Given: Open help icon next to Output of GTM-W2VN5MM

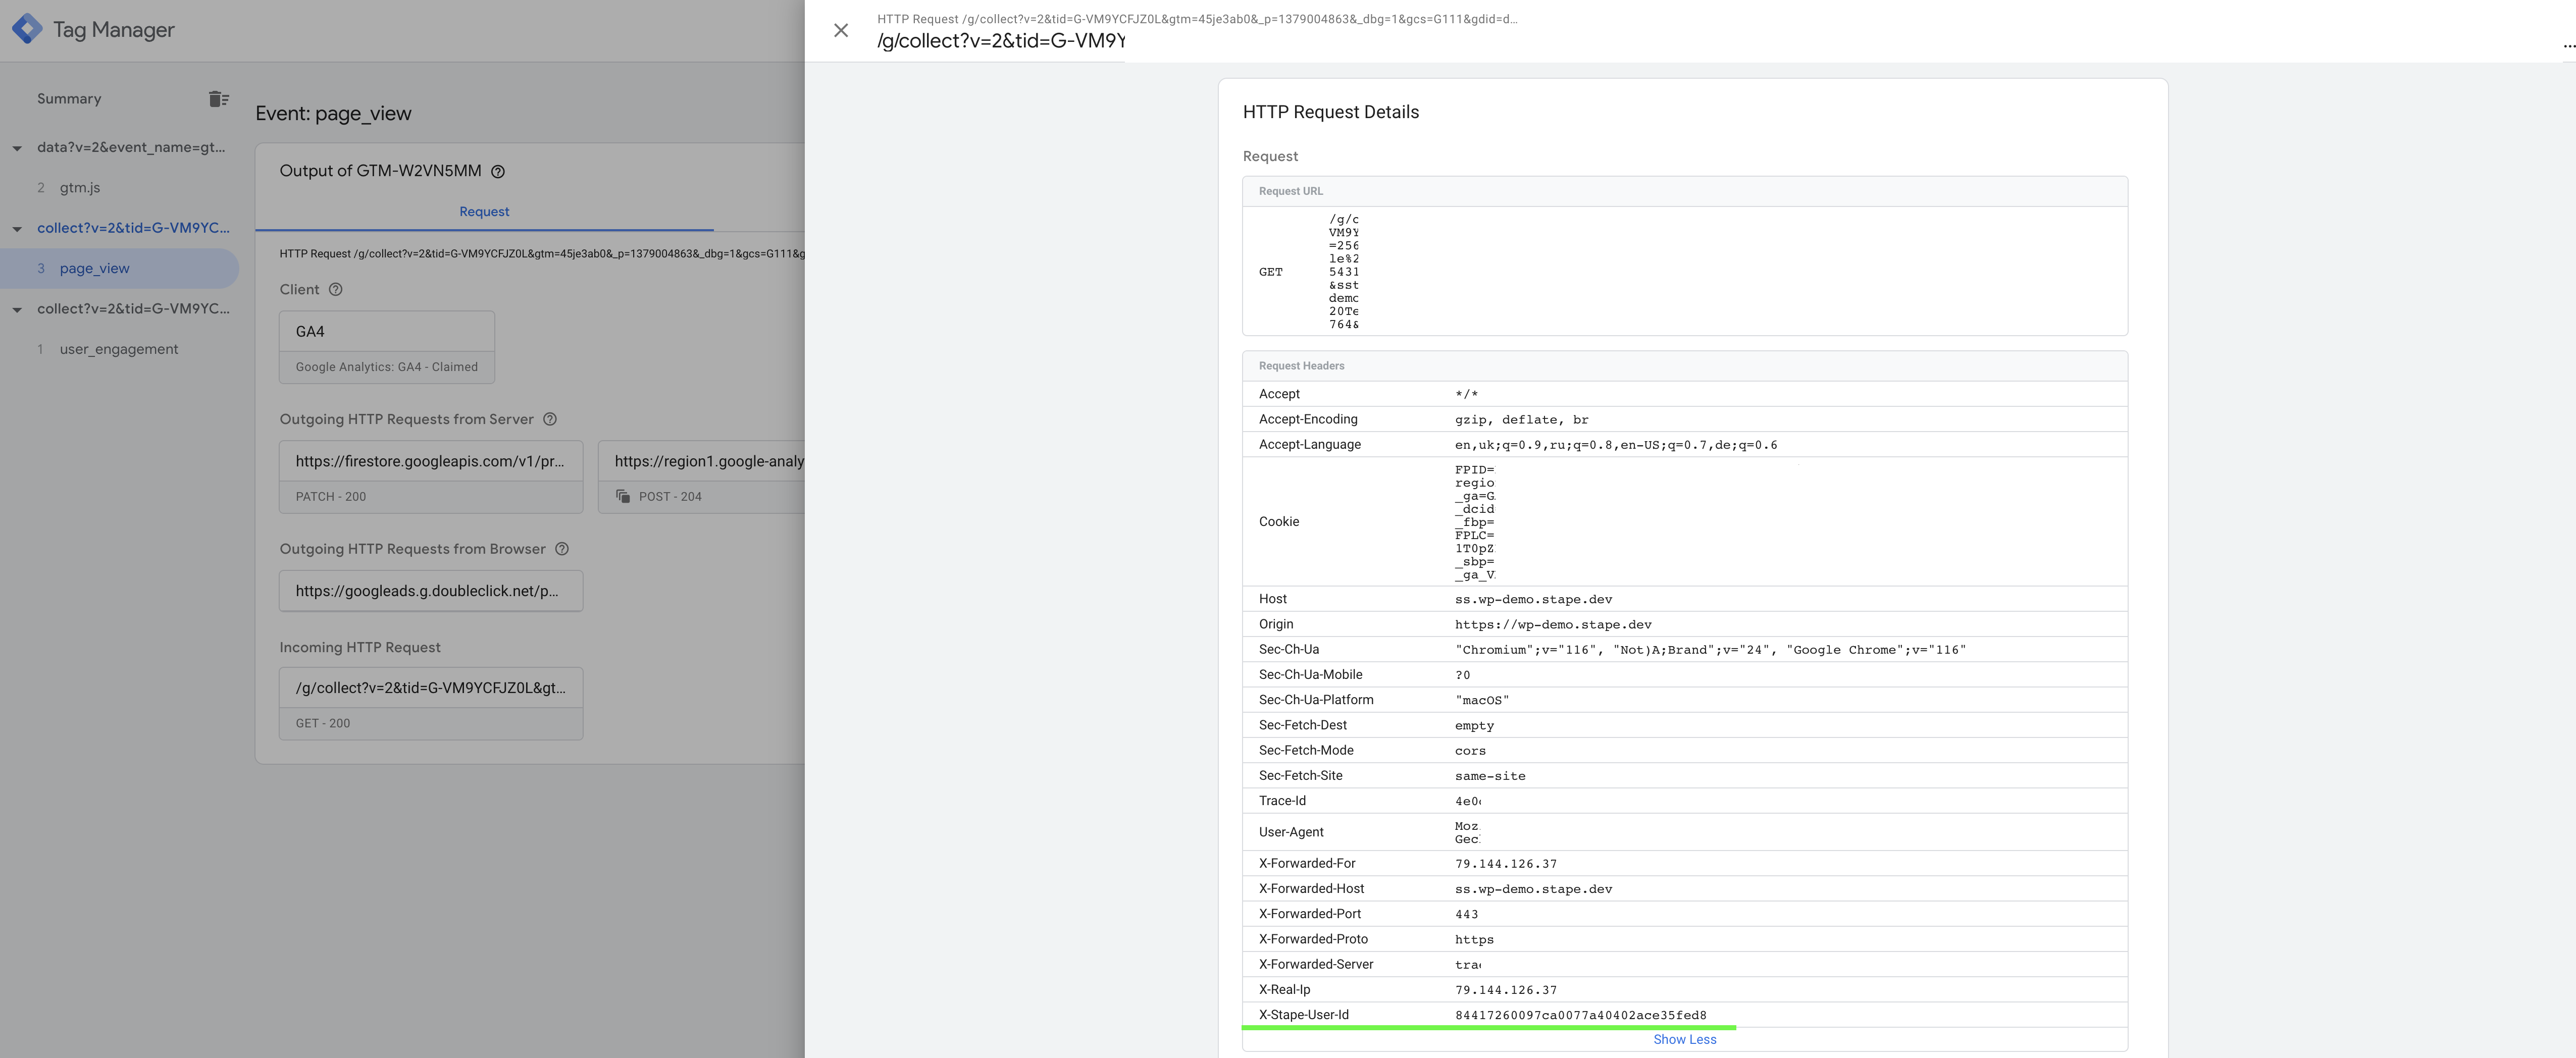Looking at the screenshot, I should [498, 171].
